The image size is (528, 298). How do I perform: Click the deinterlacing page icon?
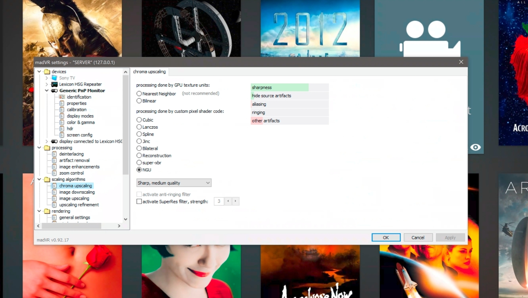coord(54,154)
